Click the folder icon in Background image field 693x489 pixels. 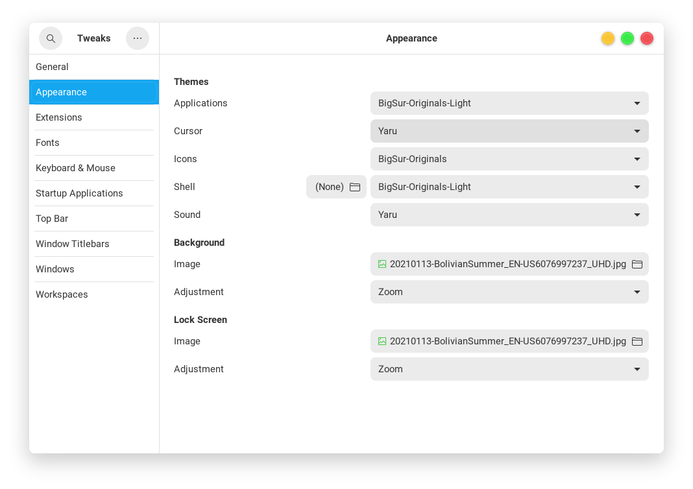pos(637,264)
